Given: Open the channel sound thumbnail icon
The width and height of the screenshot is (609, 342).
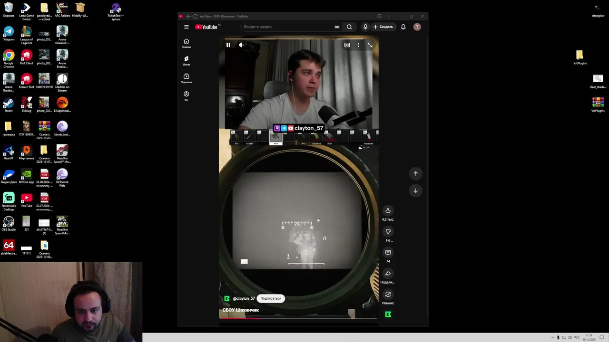Looking at the screenshot, I should click(388, 314).
